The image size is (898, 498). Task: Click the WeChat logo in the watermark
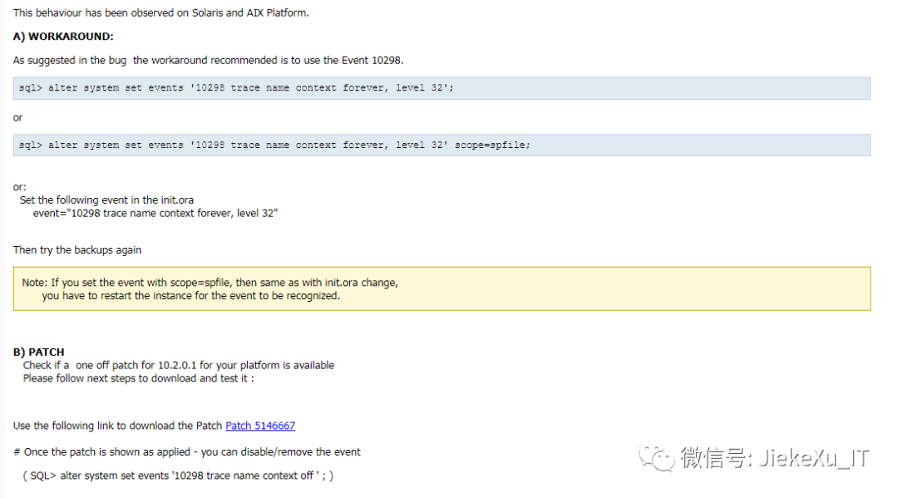click(655, 456)
